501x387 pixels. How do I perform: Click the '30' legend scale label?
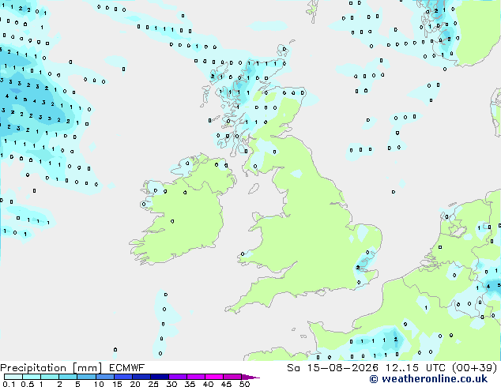171,384
